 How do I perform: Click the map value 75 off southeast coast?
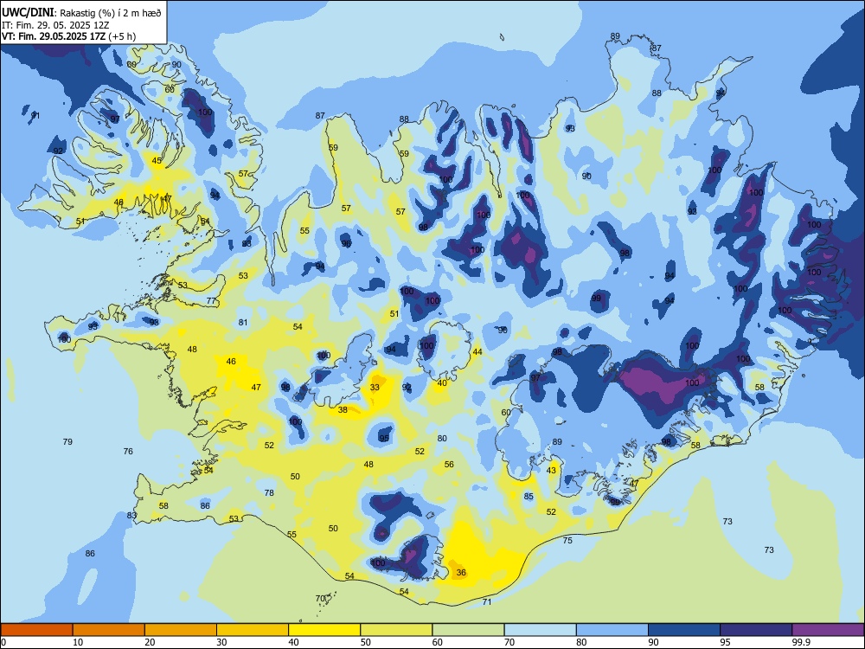[567, 540]
